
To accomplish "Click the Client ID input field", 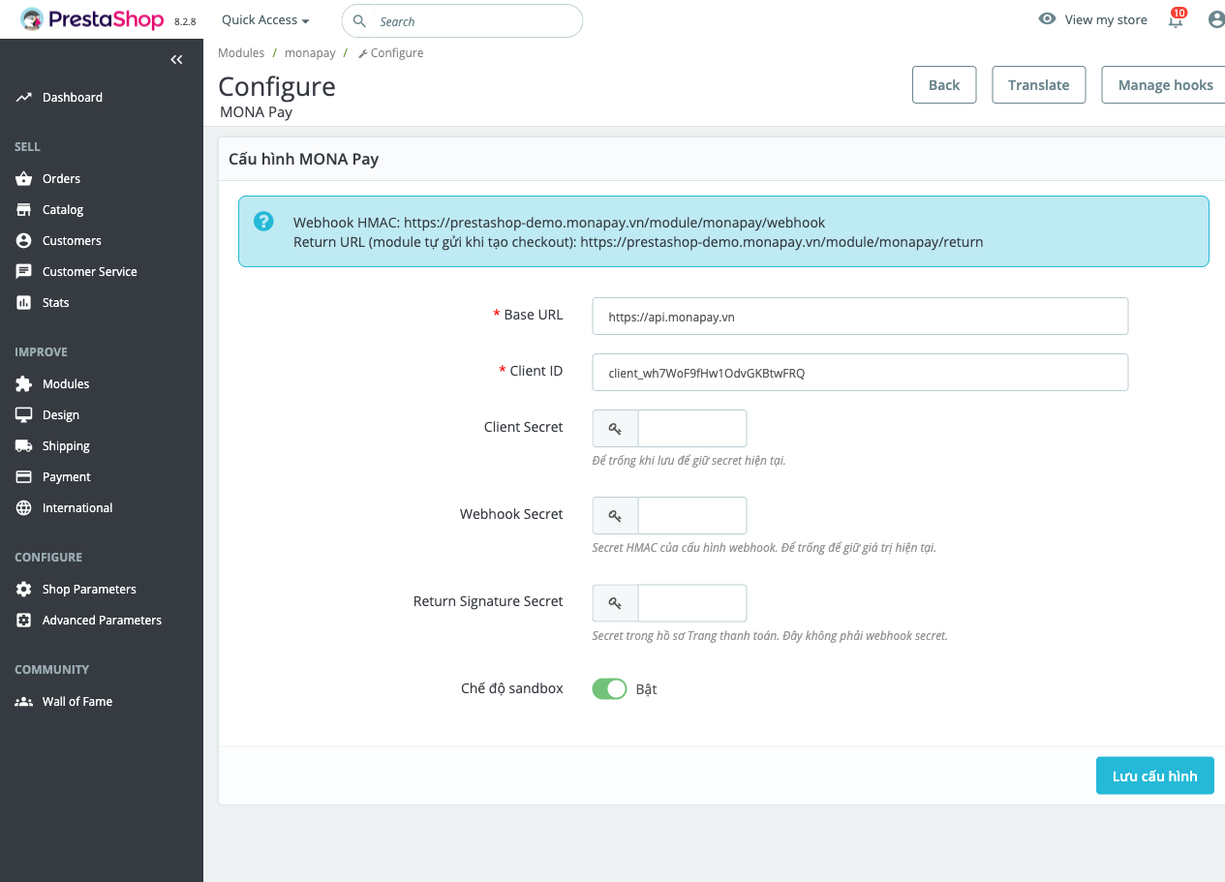I will pos(860,372).
